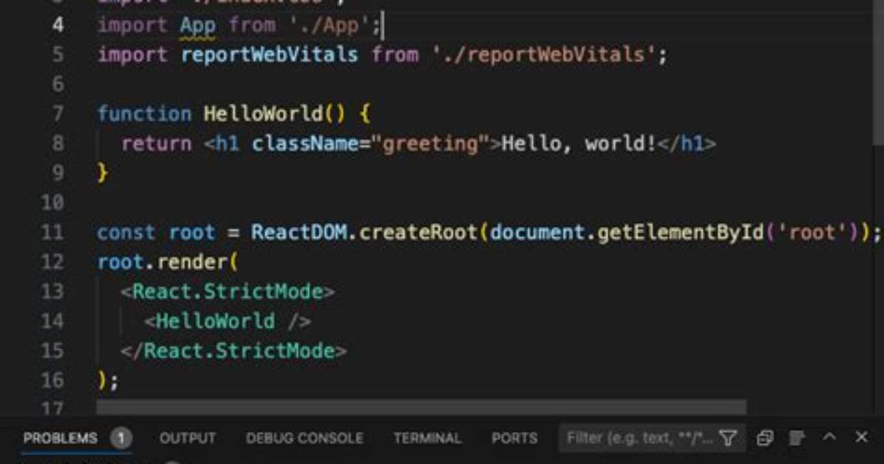884x464 pixels.
Task: Click 'Hello, world!' text on line 8
Action: pyautogui.click(x=579, y=144)
